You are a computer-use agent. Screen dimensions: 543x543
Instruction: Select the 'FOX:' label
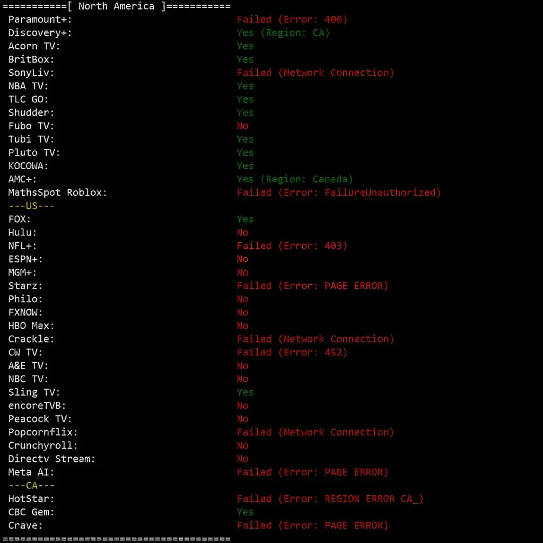(20, 219)
